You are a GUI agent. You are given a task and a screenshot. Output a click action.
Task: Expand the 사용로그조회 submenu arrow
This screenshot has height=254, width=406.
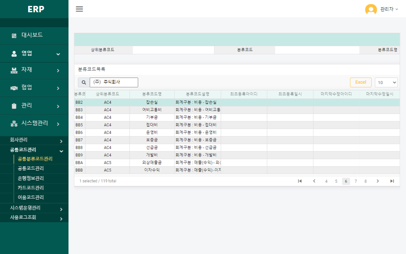[x=61, y=219]
